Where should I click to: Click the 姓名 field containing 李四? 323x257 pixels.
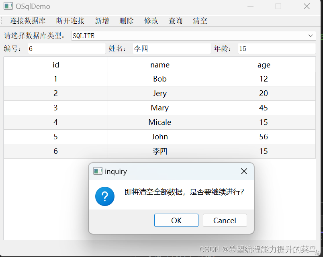(172, 48)
